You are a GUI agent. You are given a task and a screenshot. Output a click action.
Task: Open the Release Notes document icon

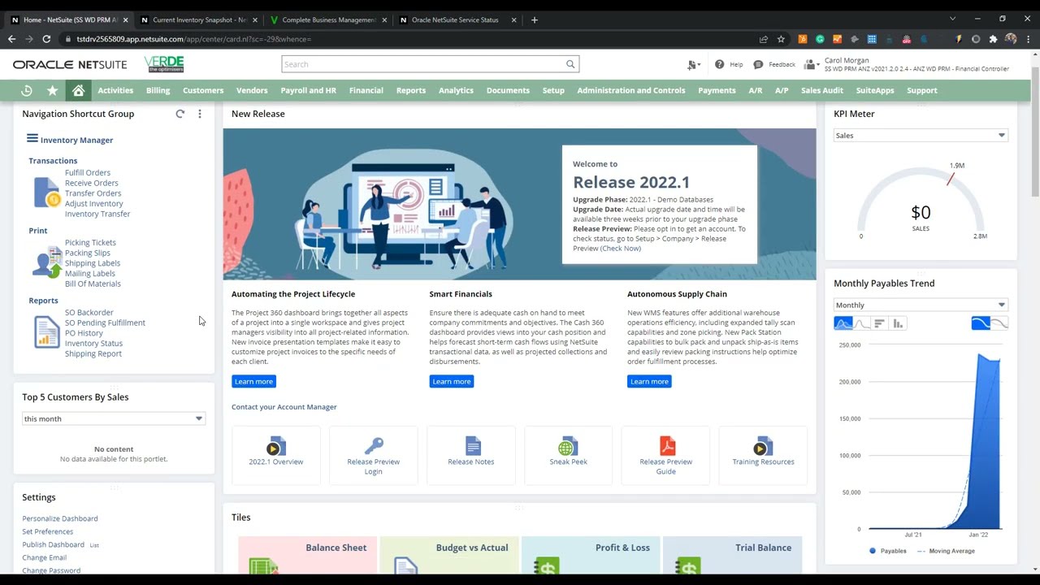pos(473,446)
